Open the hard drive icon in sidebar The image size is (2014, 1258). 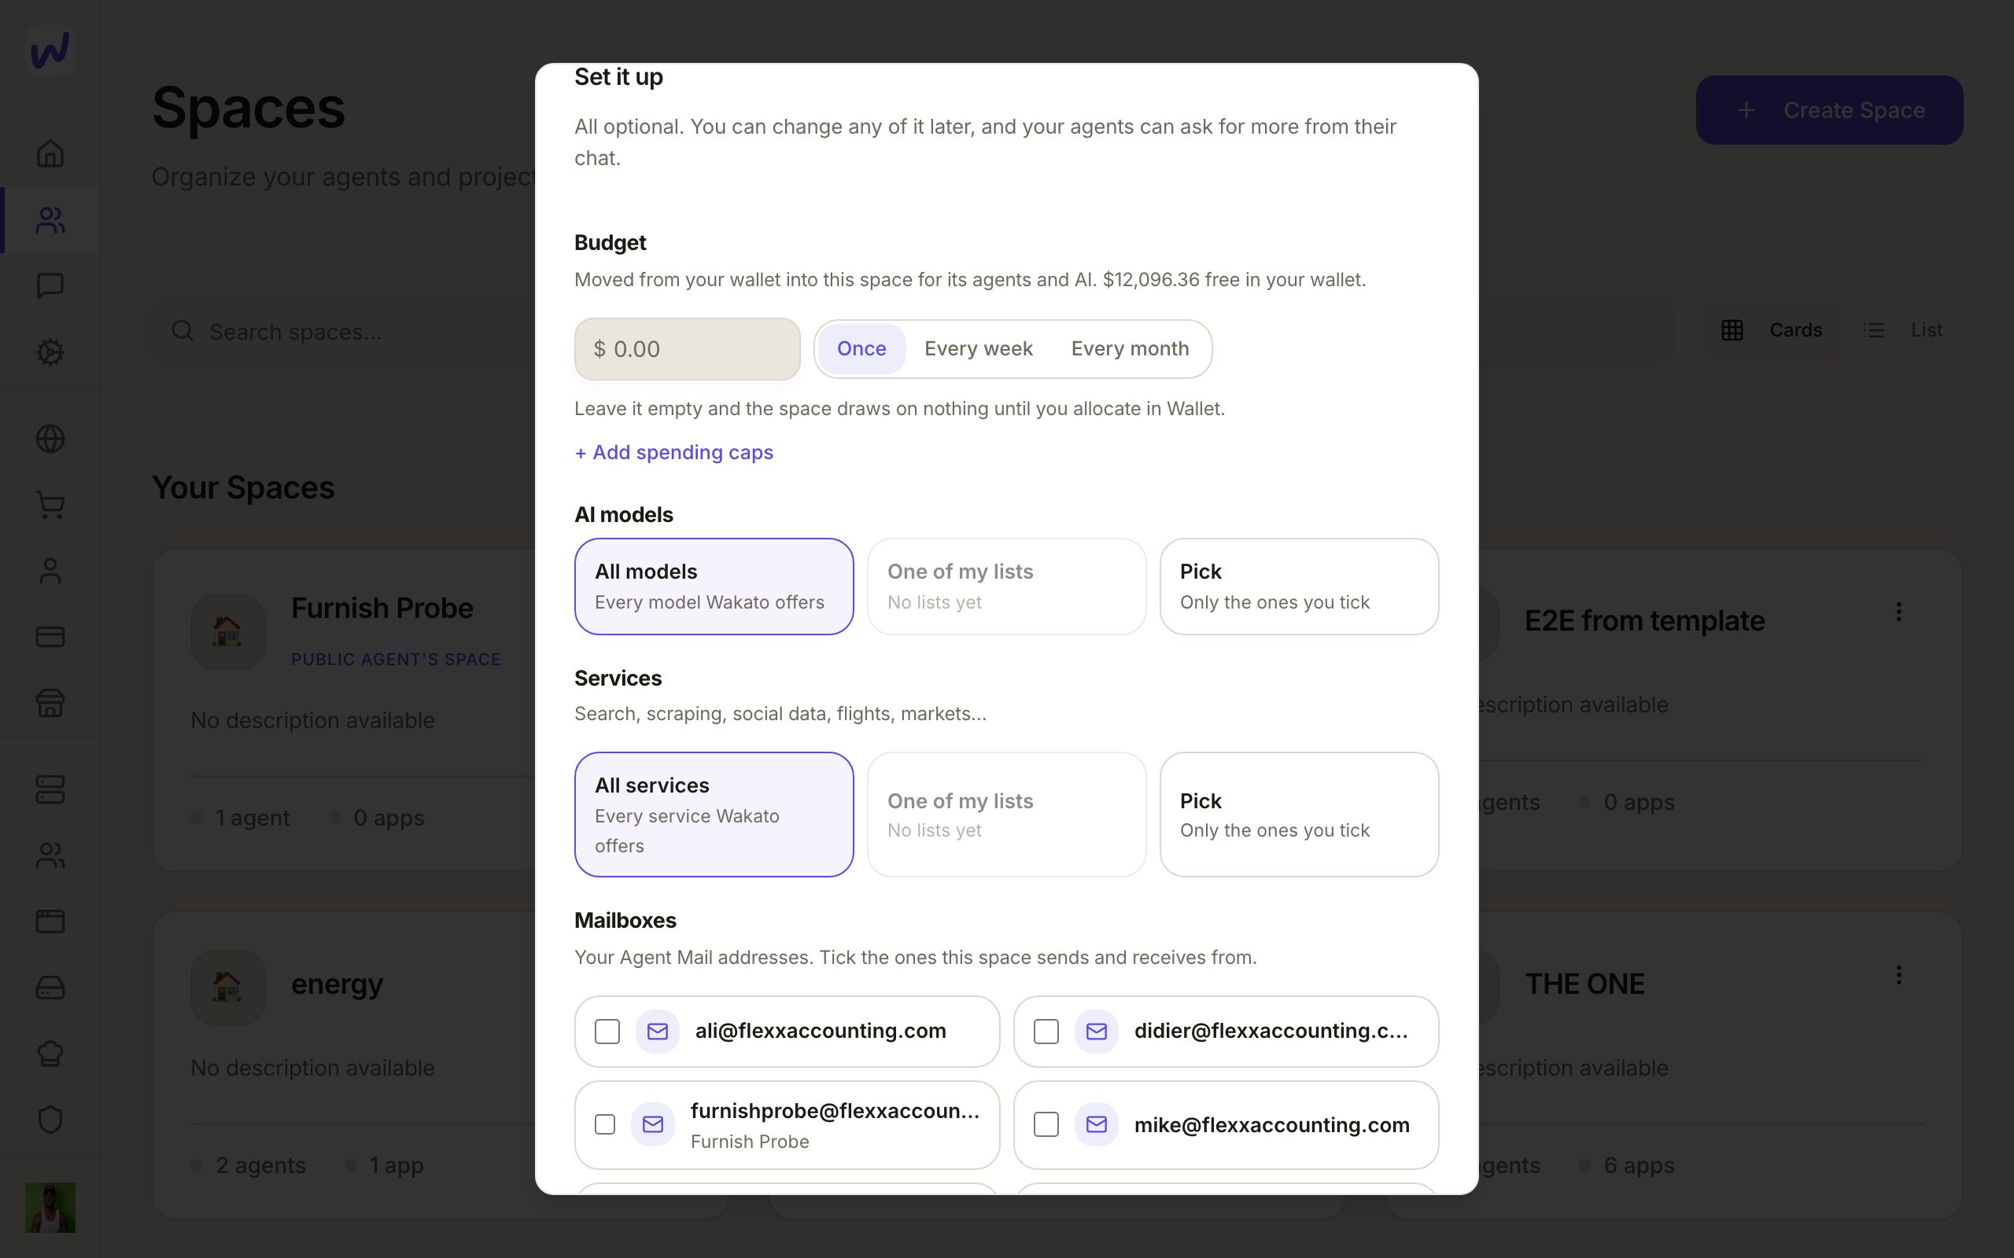click(50, 988)
